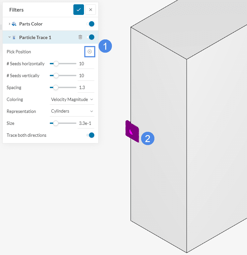Collapse the Particle Trace 1 section chevron
247x255 pixels.
pyautogui.click(x=9, y=37)
